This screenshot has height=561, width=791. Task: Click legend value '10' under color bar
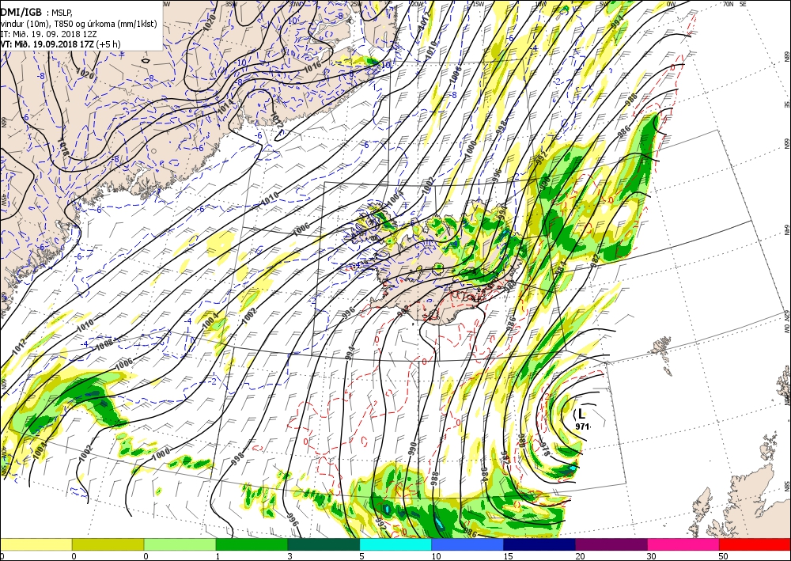click(x=436, y=556)
